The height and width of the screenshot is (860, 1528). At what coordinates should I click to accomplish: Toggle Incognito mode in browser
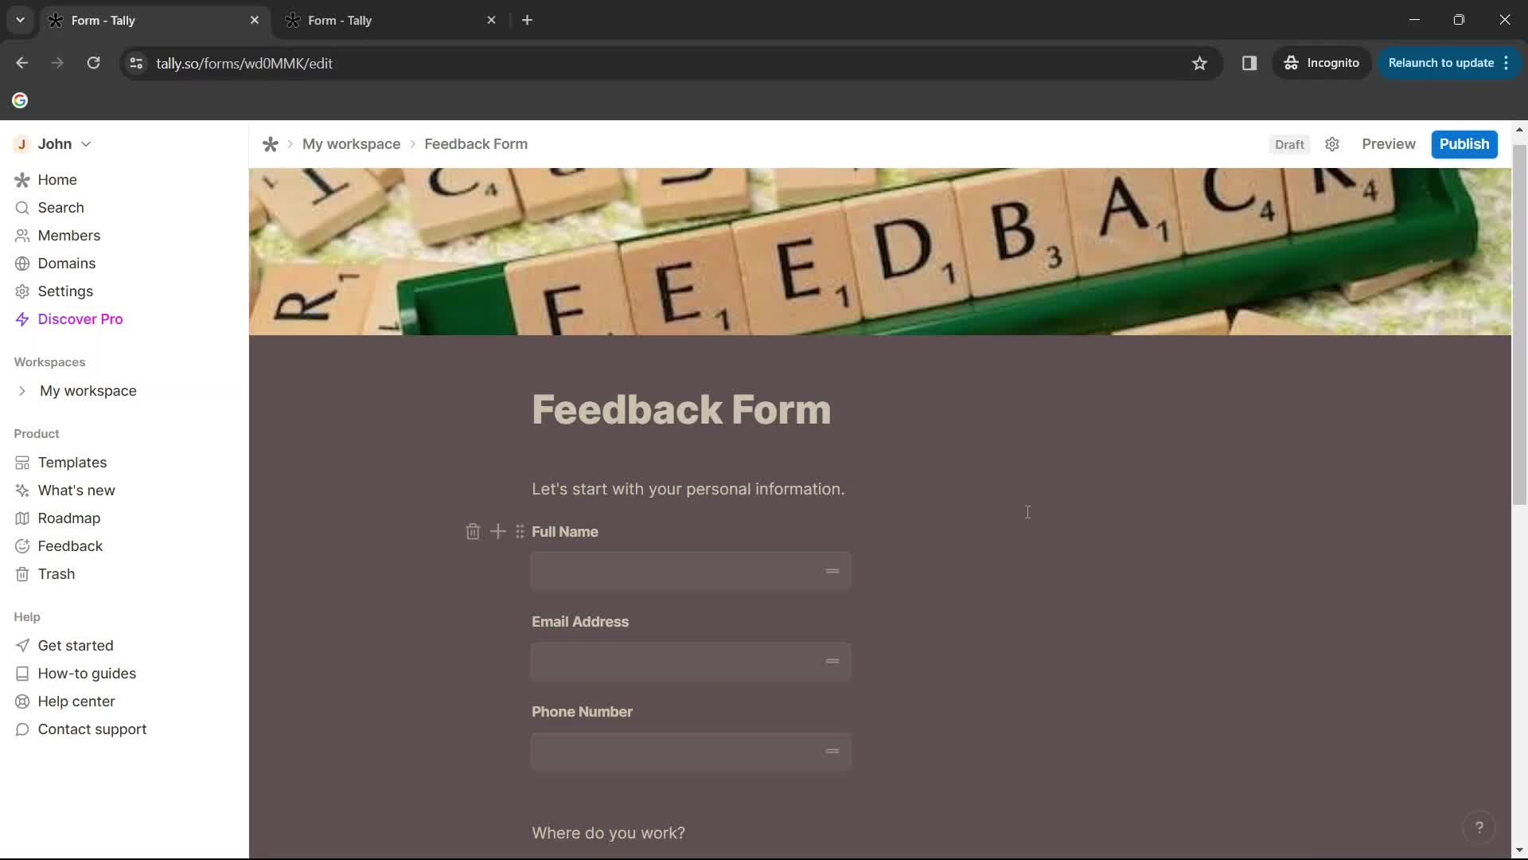(1323, 63)
